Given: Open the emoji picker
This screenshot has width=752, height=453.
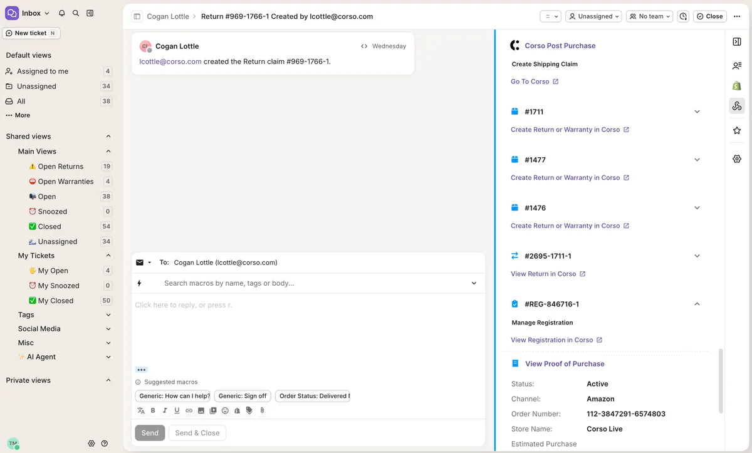Looking at the screenshot, I should pyautogui.click(x=225, y=411).
